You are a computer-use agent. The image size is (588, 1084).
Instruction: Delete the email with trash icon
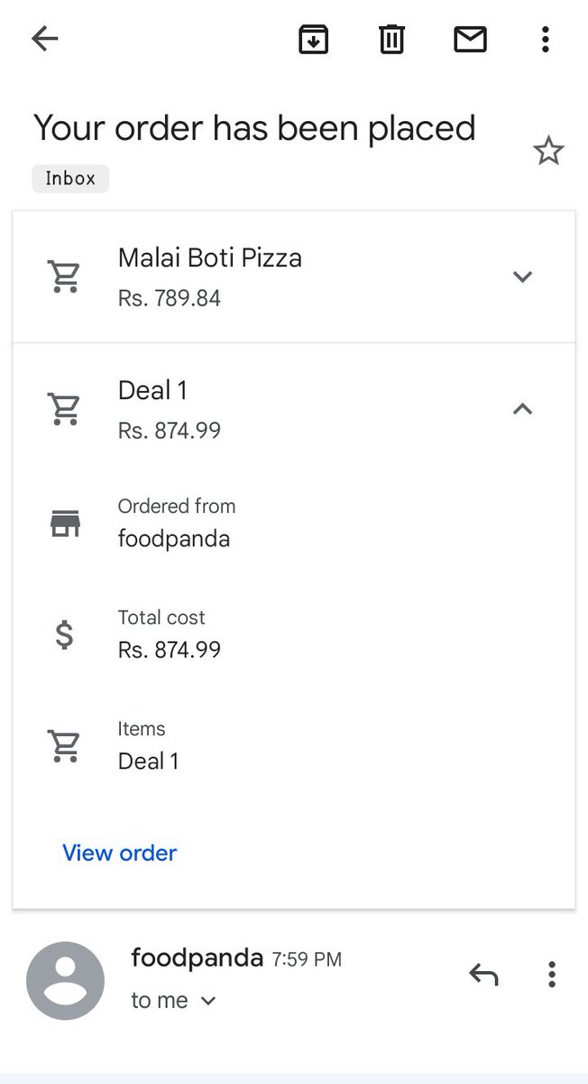pyautogui.click(x=391, y=39)
